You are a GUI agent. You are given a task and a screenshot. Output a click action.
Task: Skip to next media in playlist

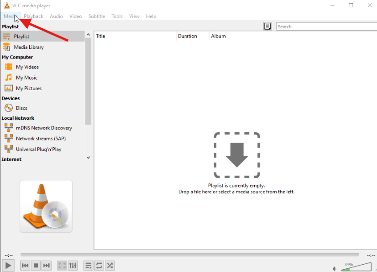click(x=47, y=266)
